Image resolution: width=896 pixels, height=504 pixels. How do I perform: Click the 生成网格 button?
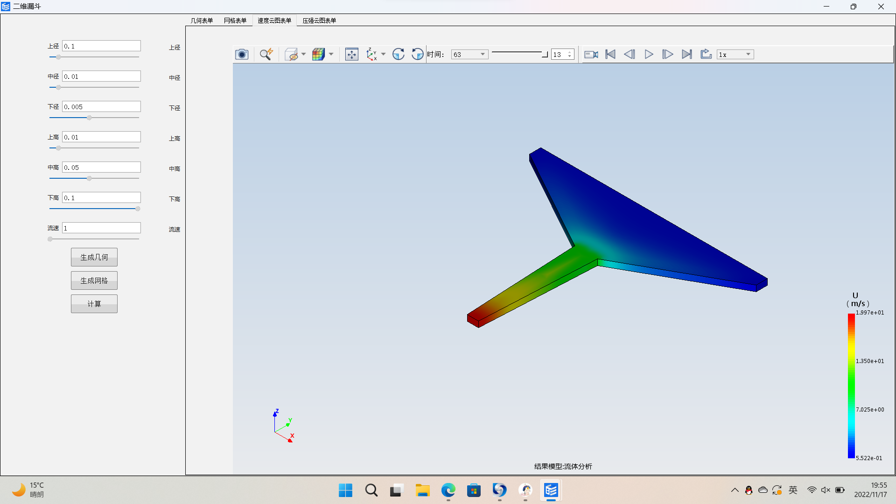coord(94,280)
